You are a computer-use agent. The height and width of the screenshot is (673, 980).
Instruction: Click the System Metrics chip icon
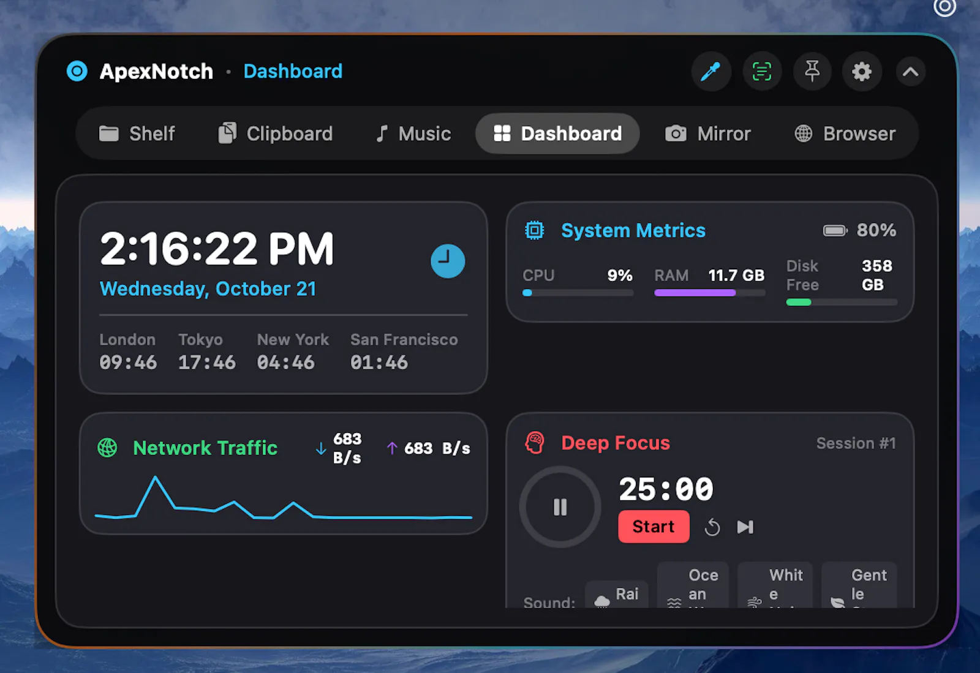coord(535,230)
